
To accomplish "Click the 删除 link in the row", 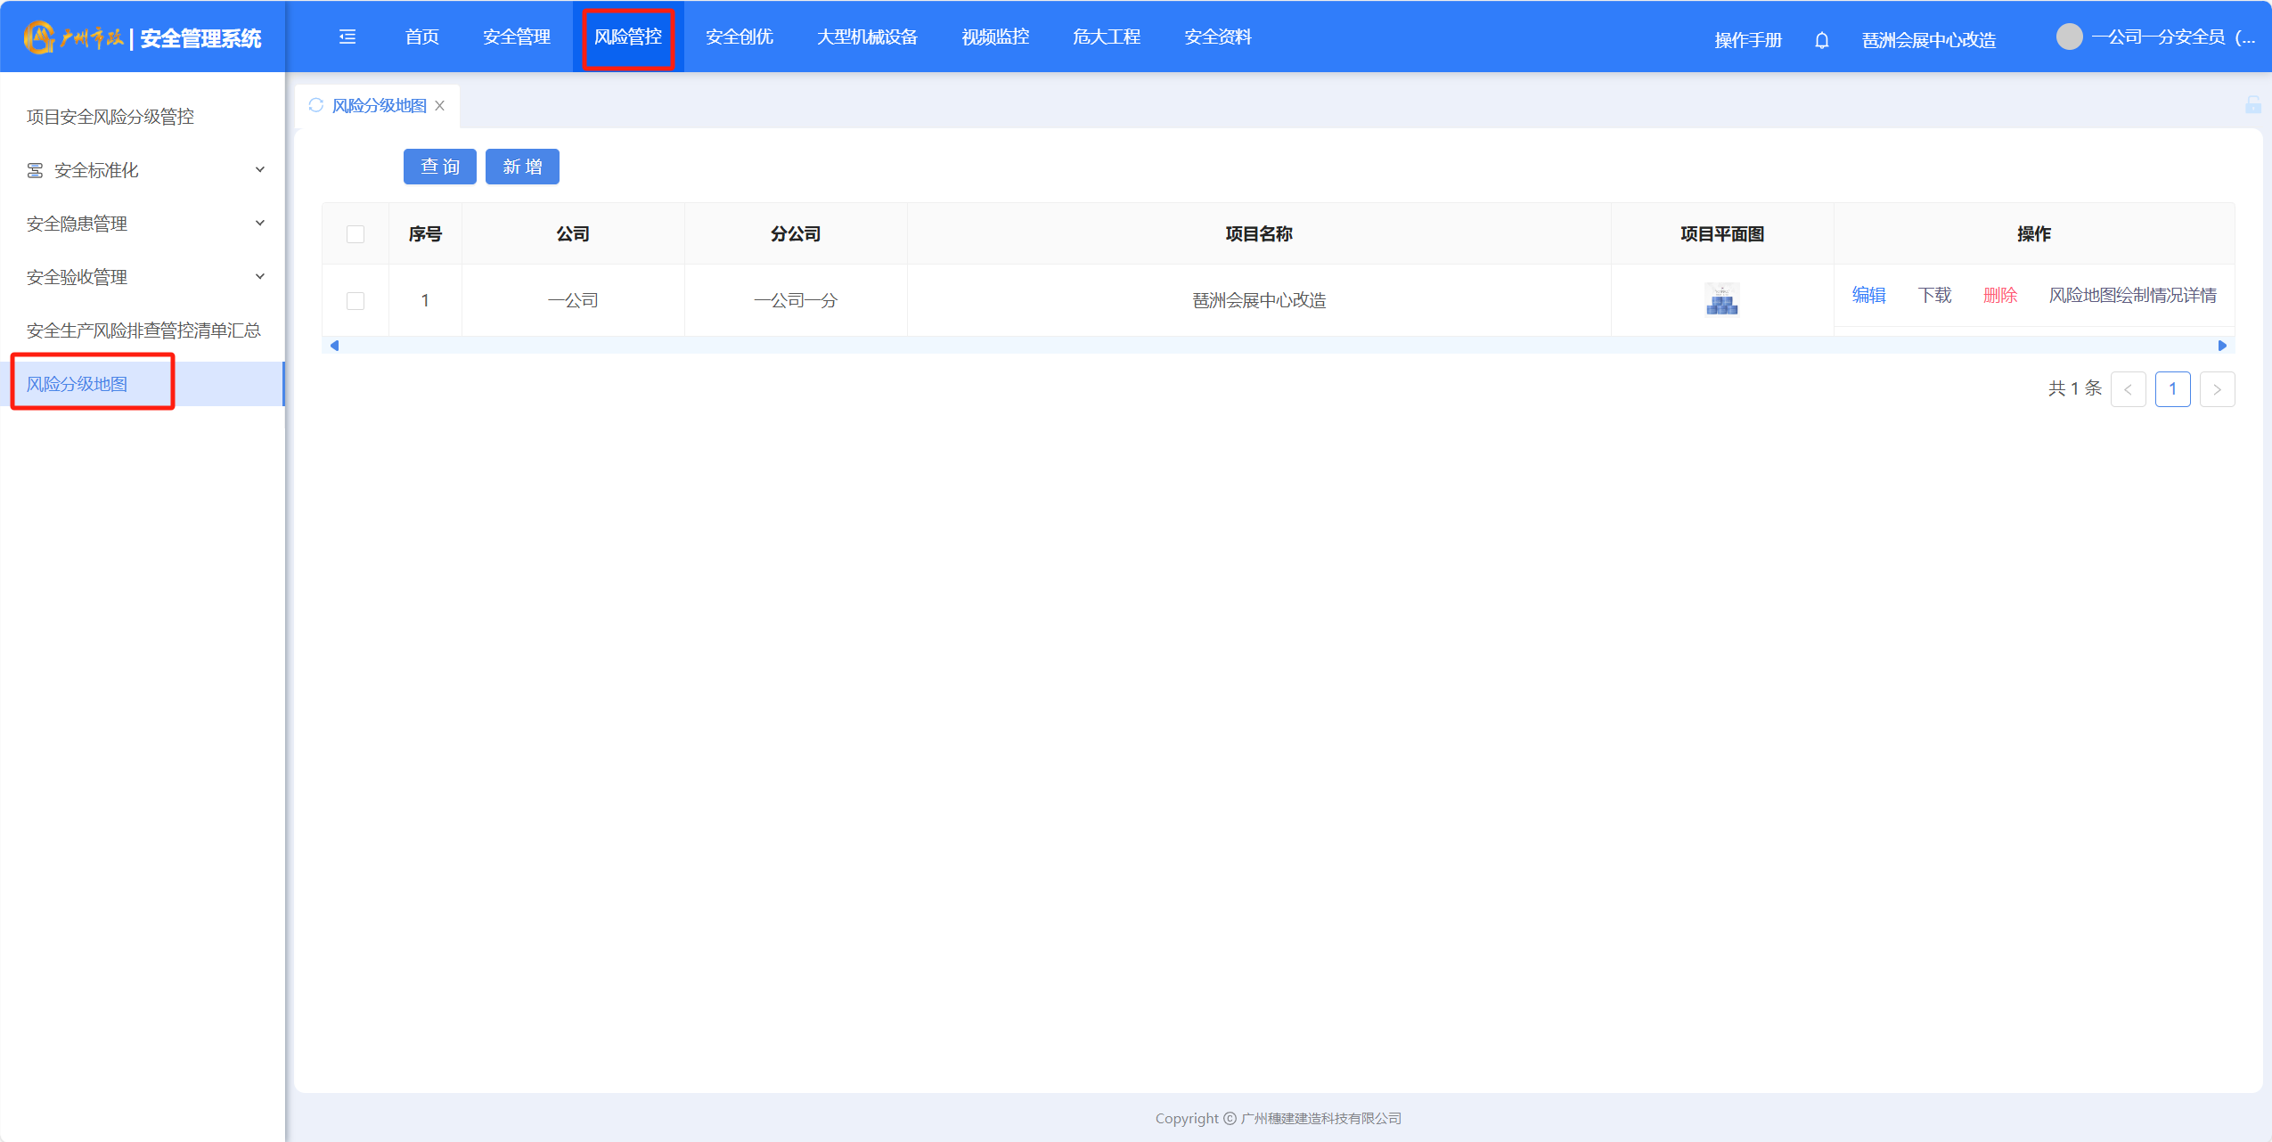I will (x=1999, y=296).
